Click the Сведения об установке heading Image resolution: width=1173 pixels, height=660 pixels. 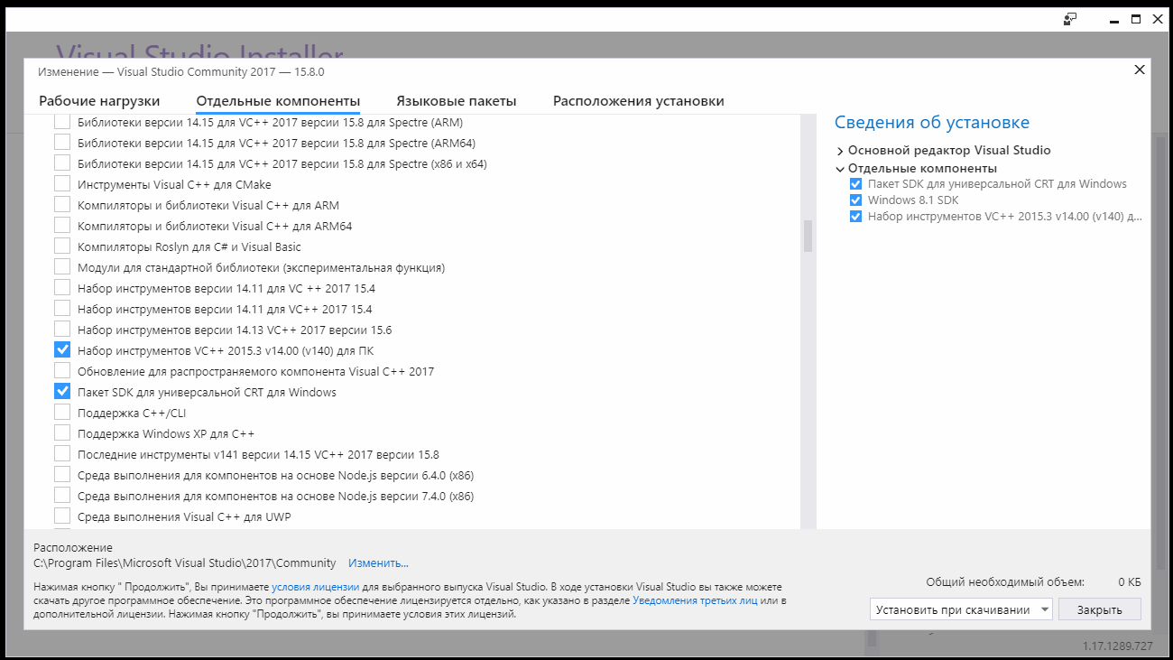[x=932, y=123]
